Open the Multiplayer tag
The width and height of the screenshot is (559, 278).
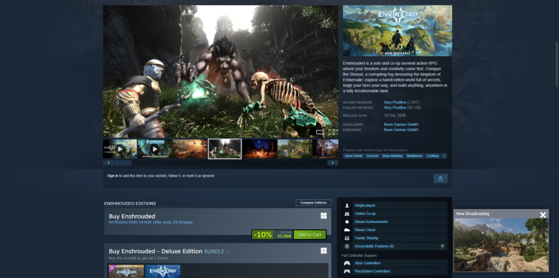pyautogui.click(x=415, y=156)
